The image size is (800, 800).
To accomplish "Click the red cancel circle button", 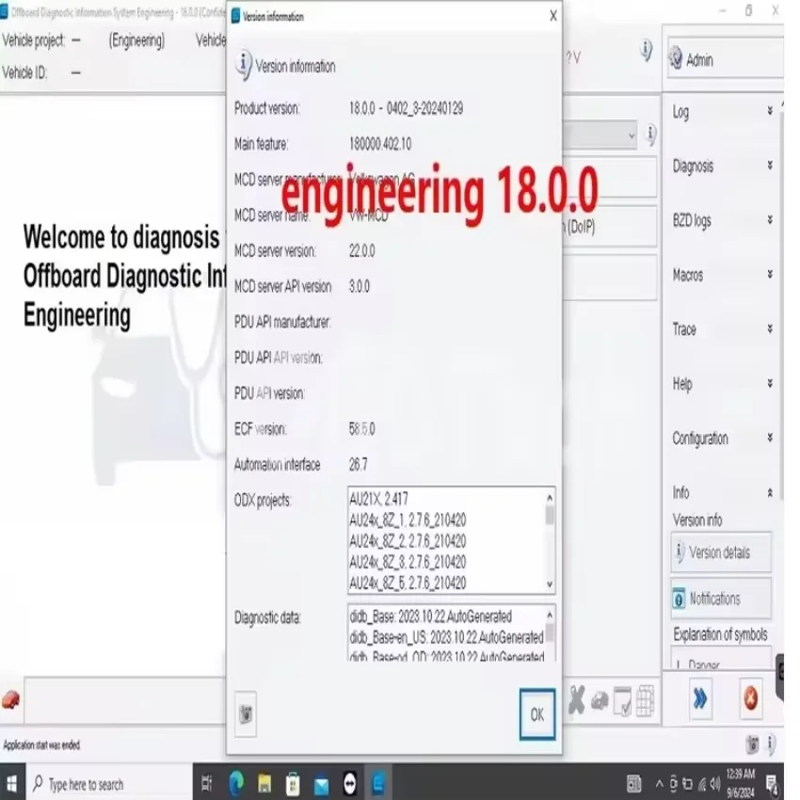I will (750, 698).
